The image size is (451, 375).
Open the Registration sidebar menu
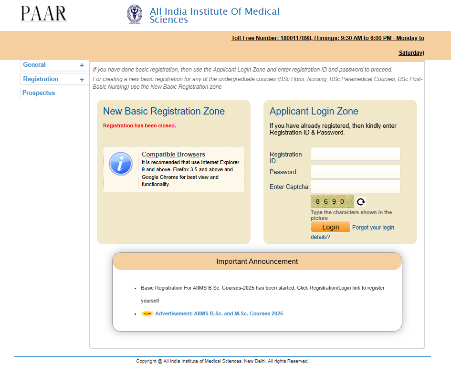(x=41, y=79)
